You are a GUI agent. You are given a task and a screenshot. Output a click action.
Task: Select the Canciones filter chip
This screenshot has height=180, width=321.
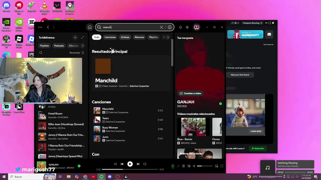click(110, 37)
